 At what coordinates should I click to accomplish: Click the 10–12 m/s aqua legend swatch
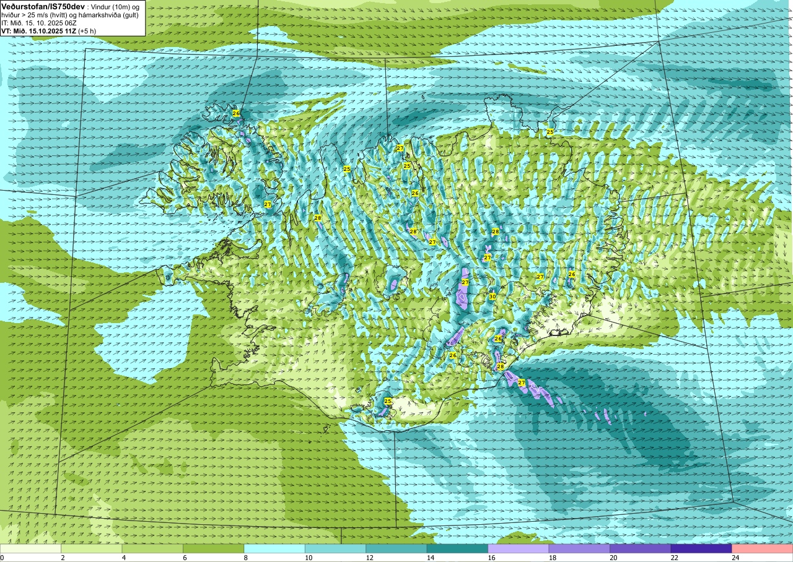click(x=335, y=549)
